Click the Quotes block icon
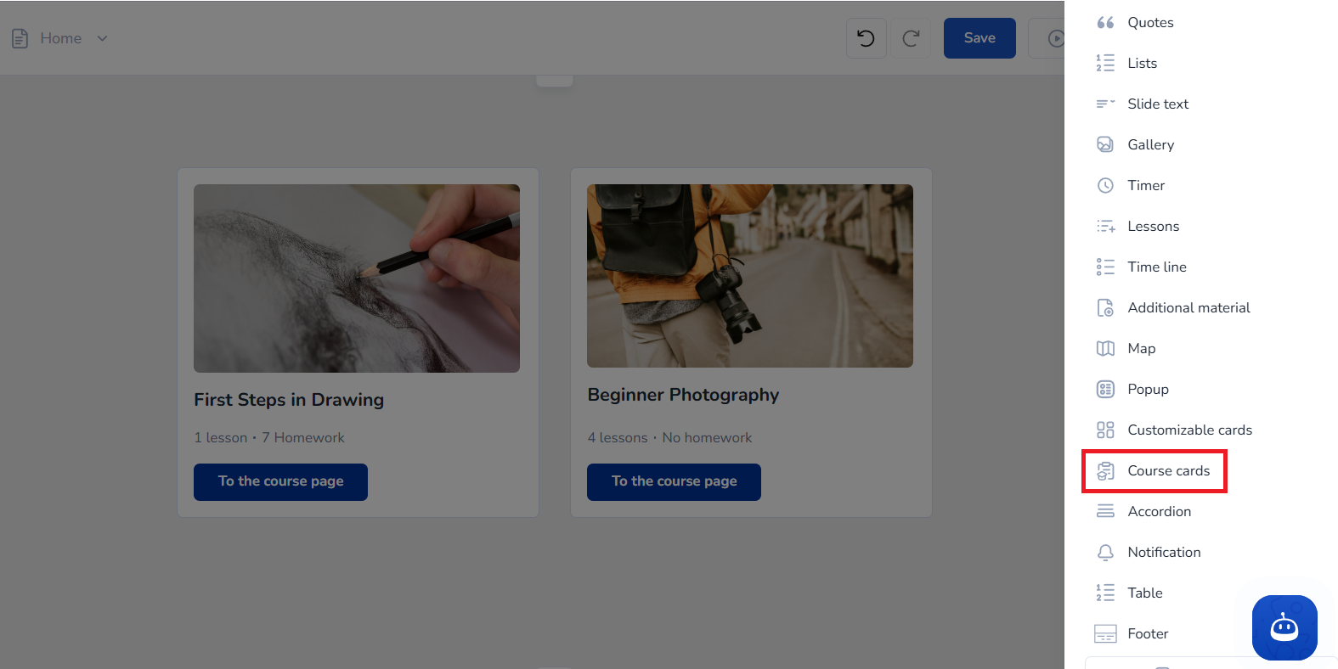Image resolution: width=1338 pixels, height=669 pixels. (x=1105, y=23)
